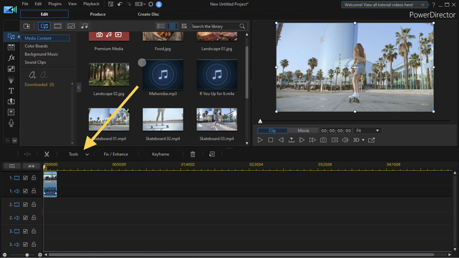The image size is (459, 258).
Task: Take snapshot with the camera icon
Action: pyautogui.click(x=324, y=140)
